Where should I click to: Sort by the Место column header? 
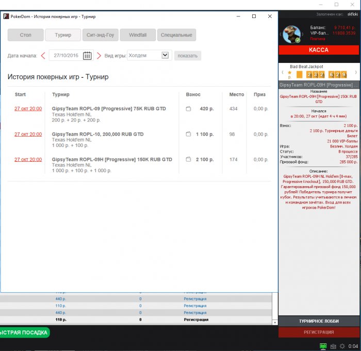[x=236, y=94]
